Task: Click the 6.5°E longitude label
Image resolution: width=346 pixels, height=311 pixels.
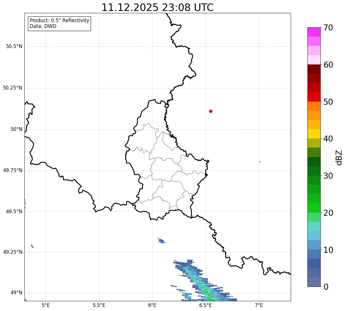Action: tap(206, 305)
